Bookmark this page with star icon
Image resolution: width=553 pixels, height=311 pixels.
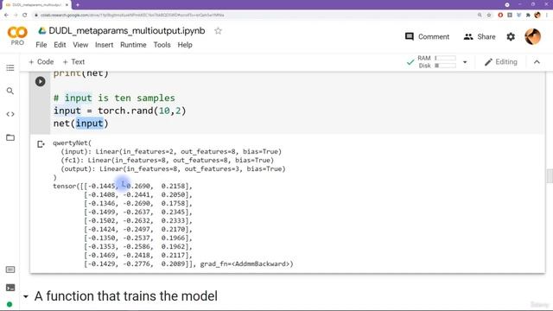[489, 16]
